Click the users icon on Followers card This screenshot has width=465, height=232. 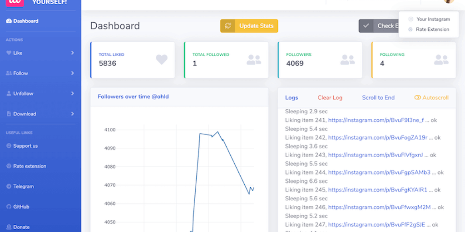pos(347,59)
